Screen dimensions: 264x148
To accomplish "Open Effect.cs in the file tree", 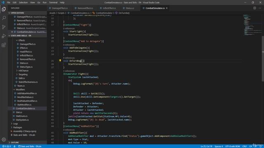I will (24, 48).
